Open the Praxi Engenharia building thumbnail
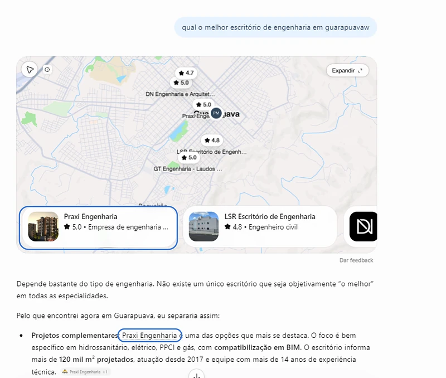Viewport: 446px width, 378px height. [43, 227]
